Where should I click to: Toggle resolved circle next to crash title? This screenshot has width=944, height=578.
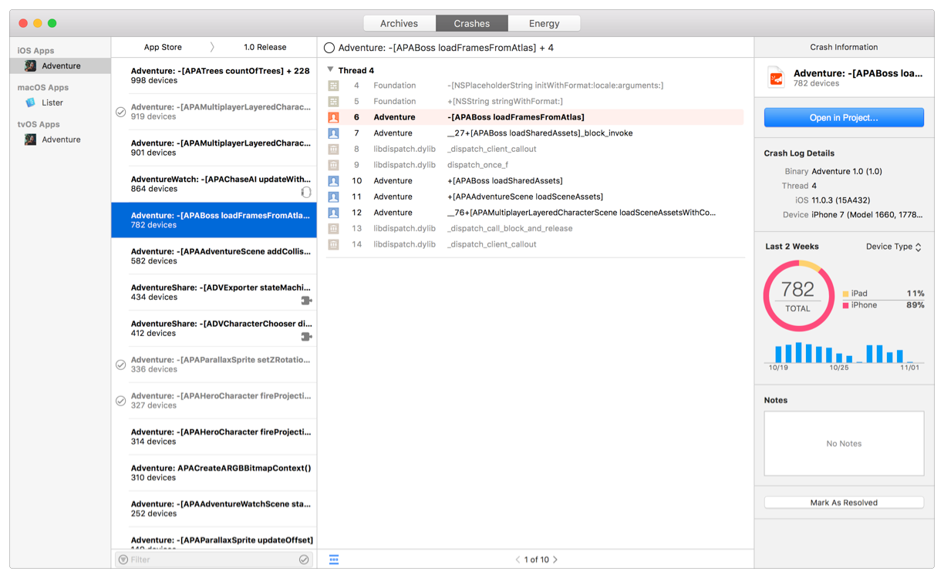coord(329,48)
